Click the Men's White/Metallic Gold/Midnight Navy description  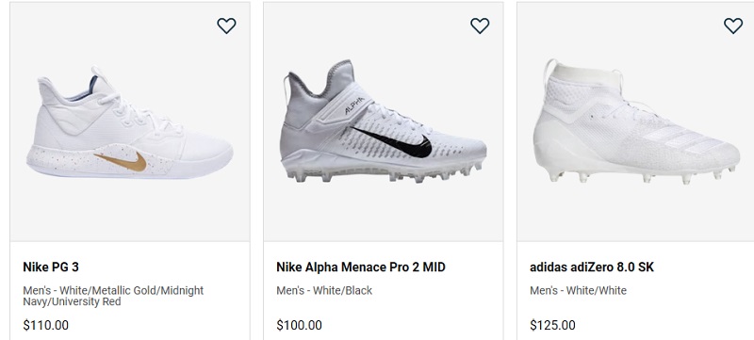(113, 296)
